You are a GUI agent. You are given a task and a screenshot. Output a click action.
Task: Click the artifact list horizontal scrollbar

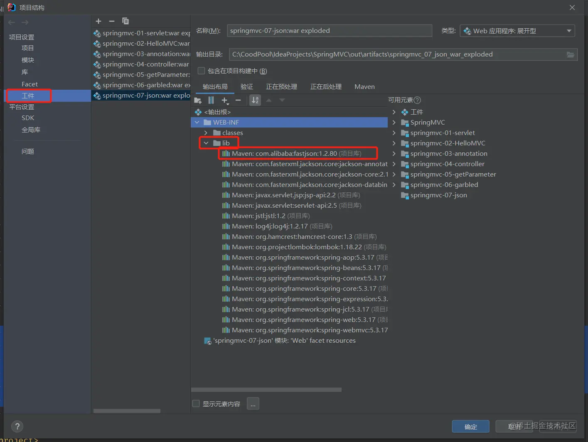pyautogui.click(x=127, y=411)
